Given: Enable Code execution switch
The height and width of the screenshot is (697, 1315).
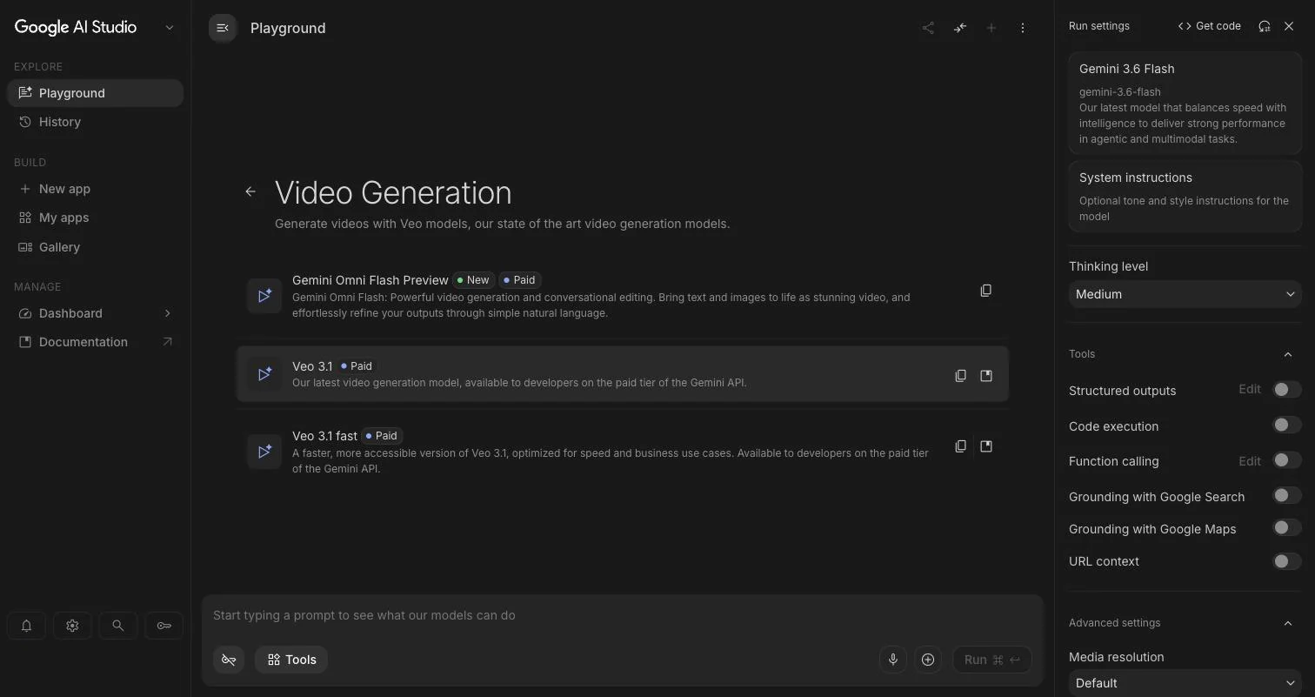Looking at the screenshot, I should [x=1286, y=426].
